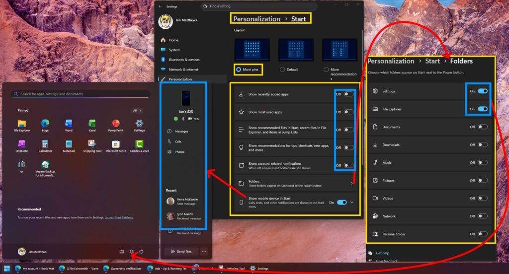Switch to 'Ownership verification' Edge taskbar item

[123, 269]
